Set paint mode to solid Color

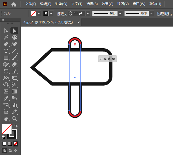(x=4, y=144)
